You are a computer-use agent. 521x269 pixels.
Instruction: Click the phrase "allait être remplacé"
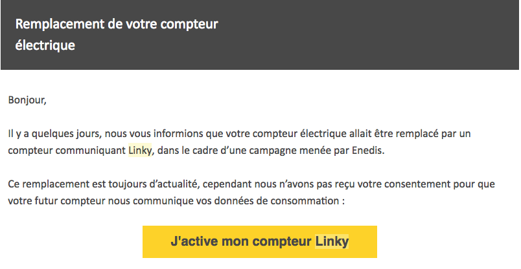click(x=394, y=134)
